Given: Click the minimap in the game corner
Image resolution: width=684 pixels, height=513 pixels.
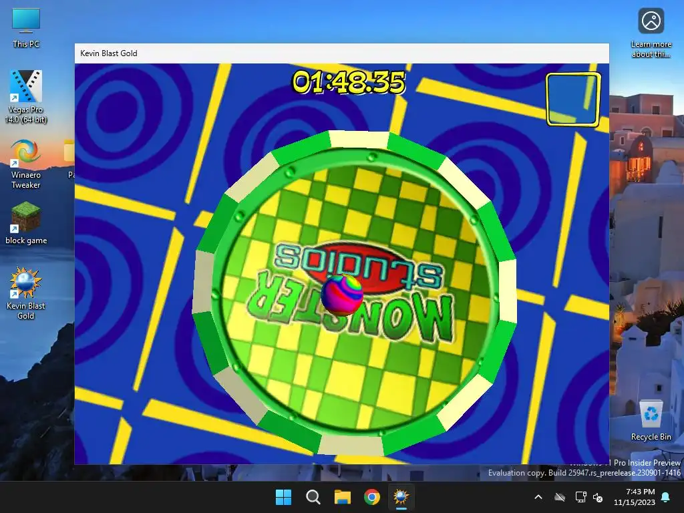Looking at the screenshot, I should point(573,99).
